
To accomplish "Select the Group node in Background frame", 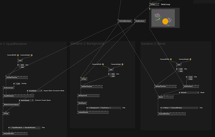I will [x=84, y=79].
